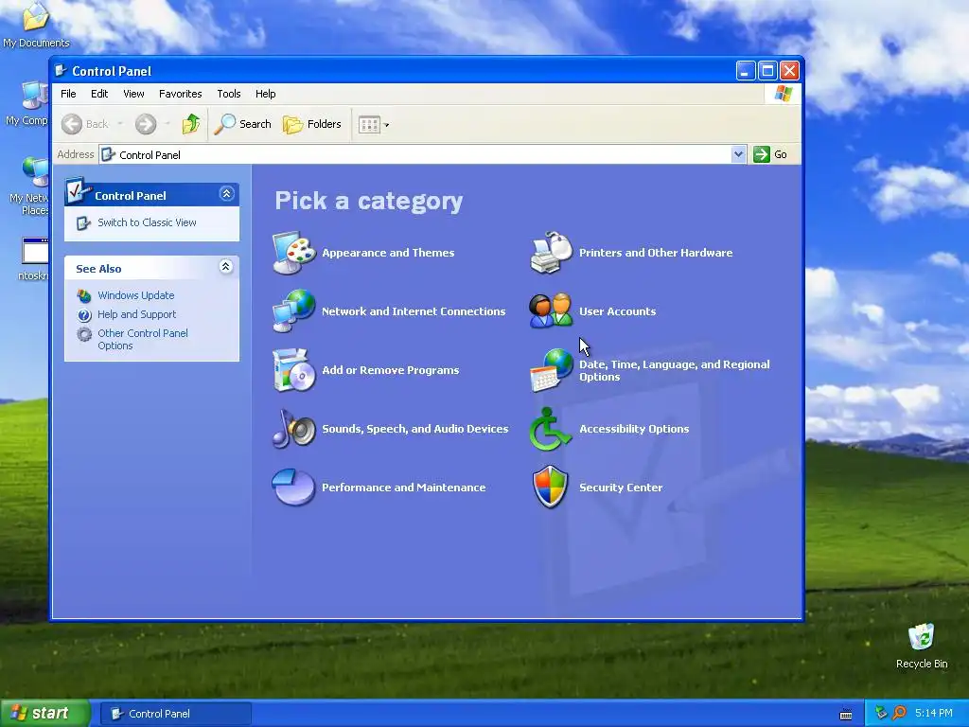Open the Favorites menu

coord(181,94)
